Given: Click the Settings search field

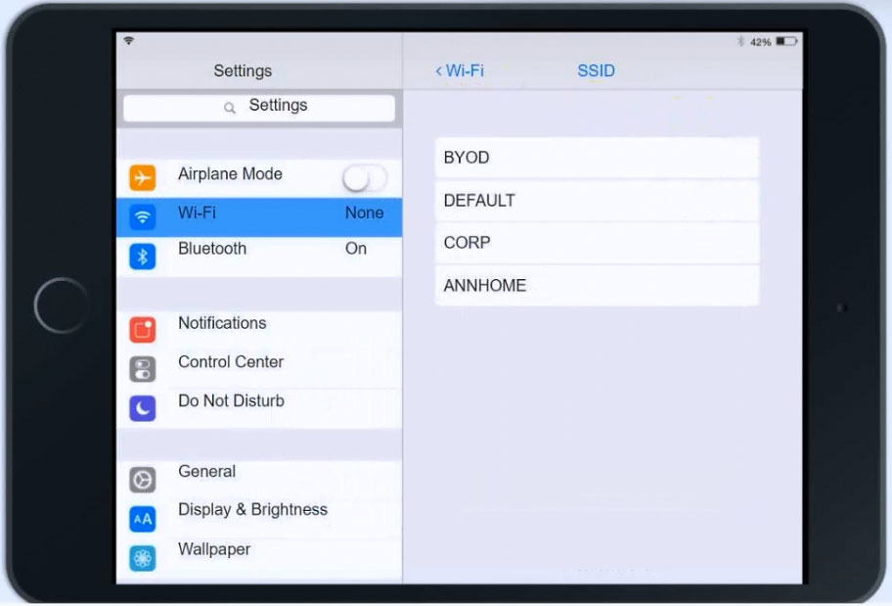Looking at the screenshot, I should click(x=259, y=107).
